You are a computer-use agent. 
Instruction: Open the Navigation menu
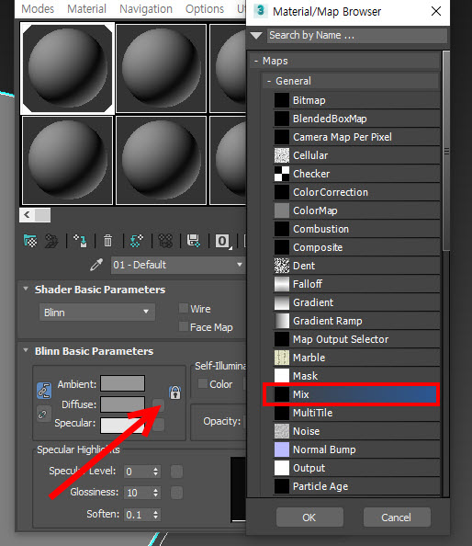[146, 8]
